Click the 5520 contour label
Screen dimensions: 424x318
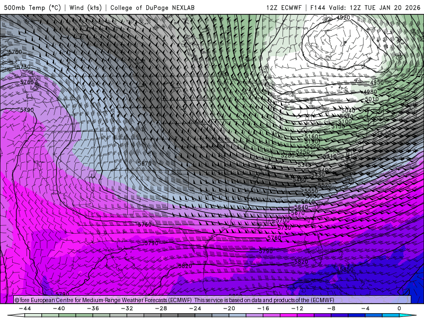[324, 185]
